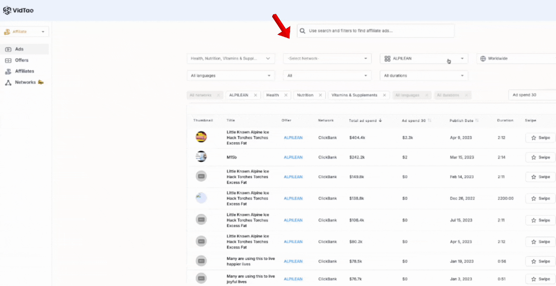556x286 pixels.
Task: Click the VidTao logo icon
Action: (7, 10)
